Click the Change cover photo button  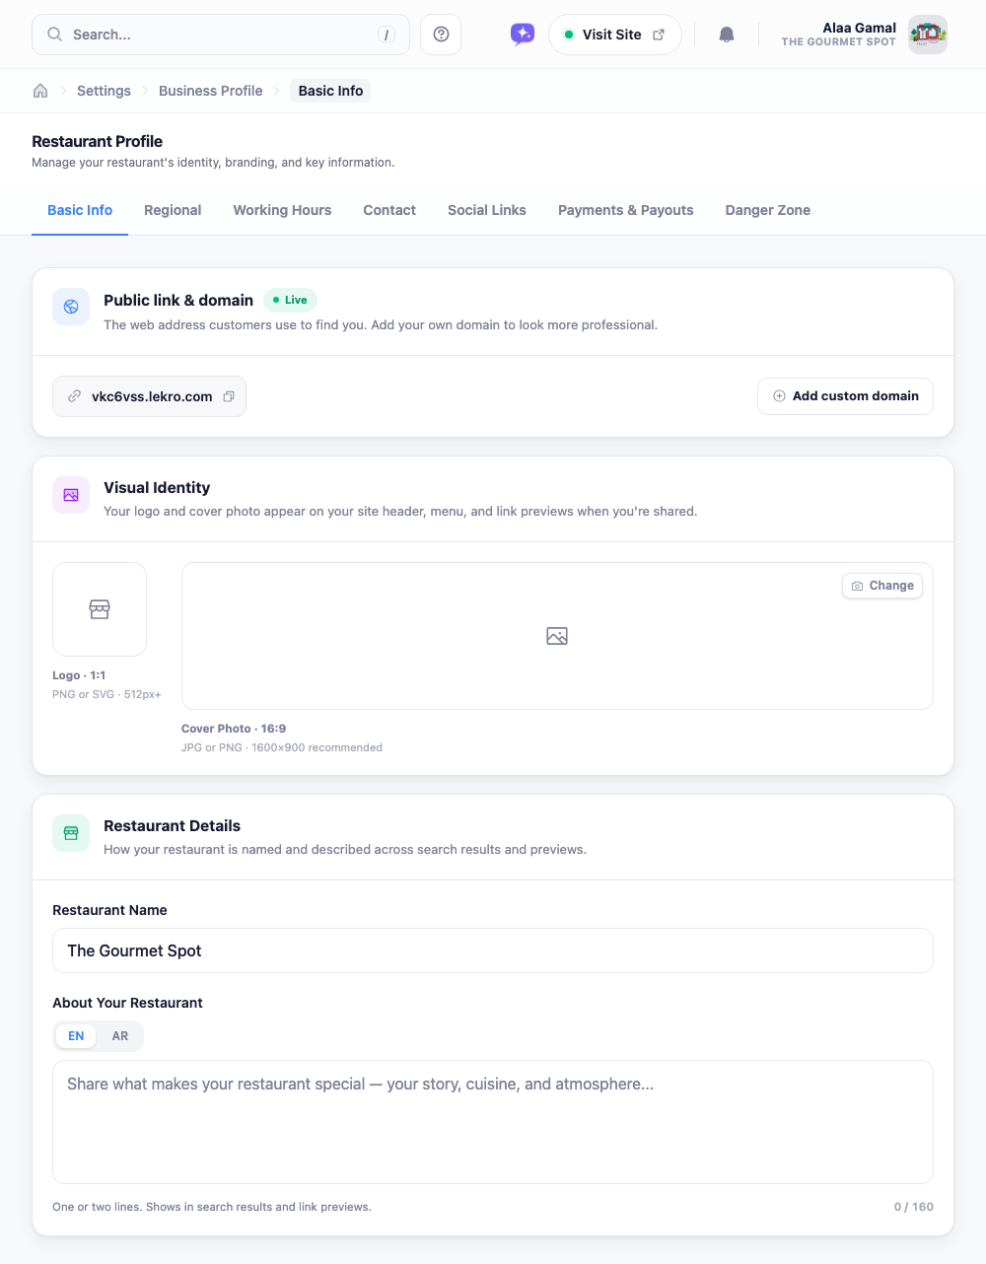(x=882, y=586)
